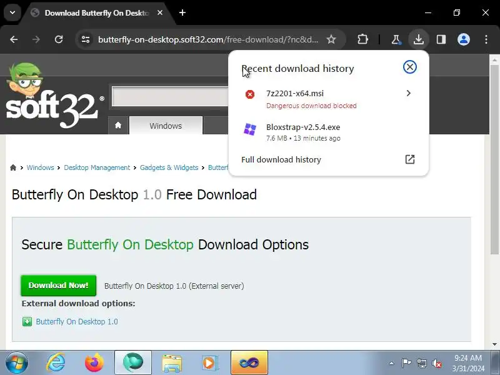Click the greyed forward navigation arrow
Image resolution: width=500 pixels, height=375 pixels.
[x=36, y=39]
